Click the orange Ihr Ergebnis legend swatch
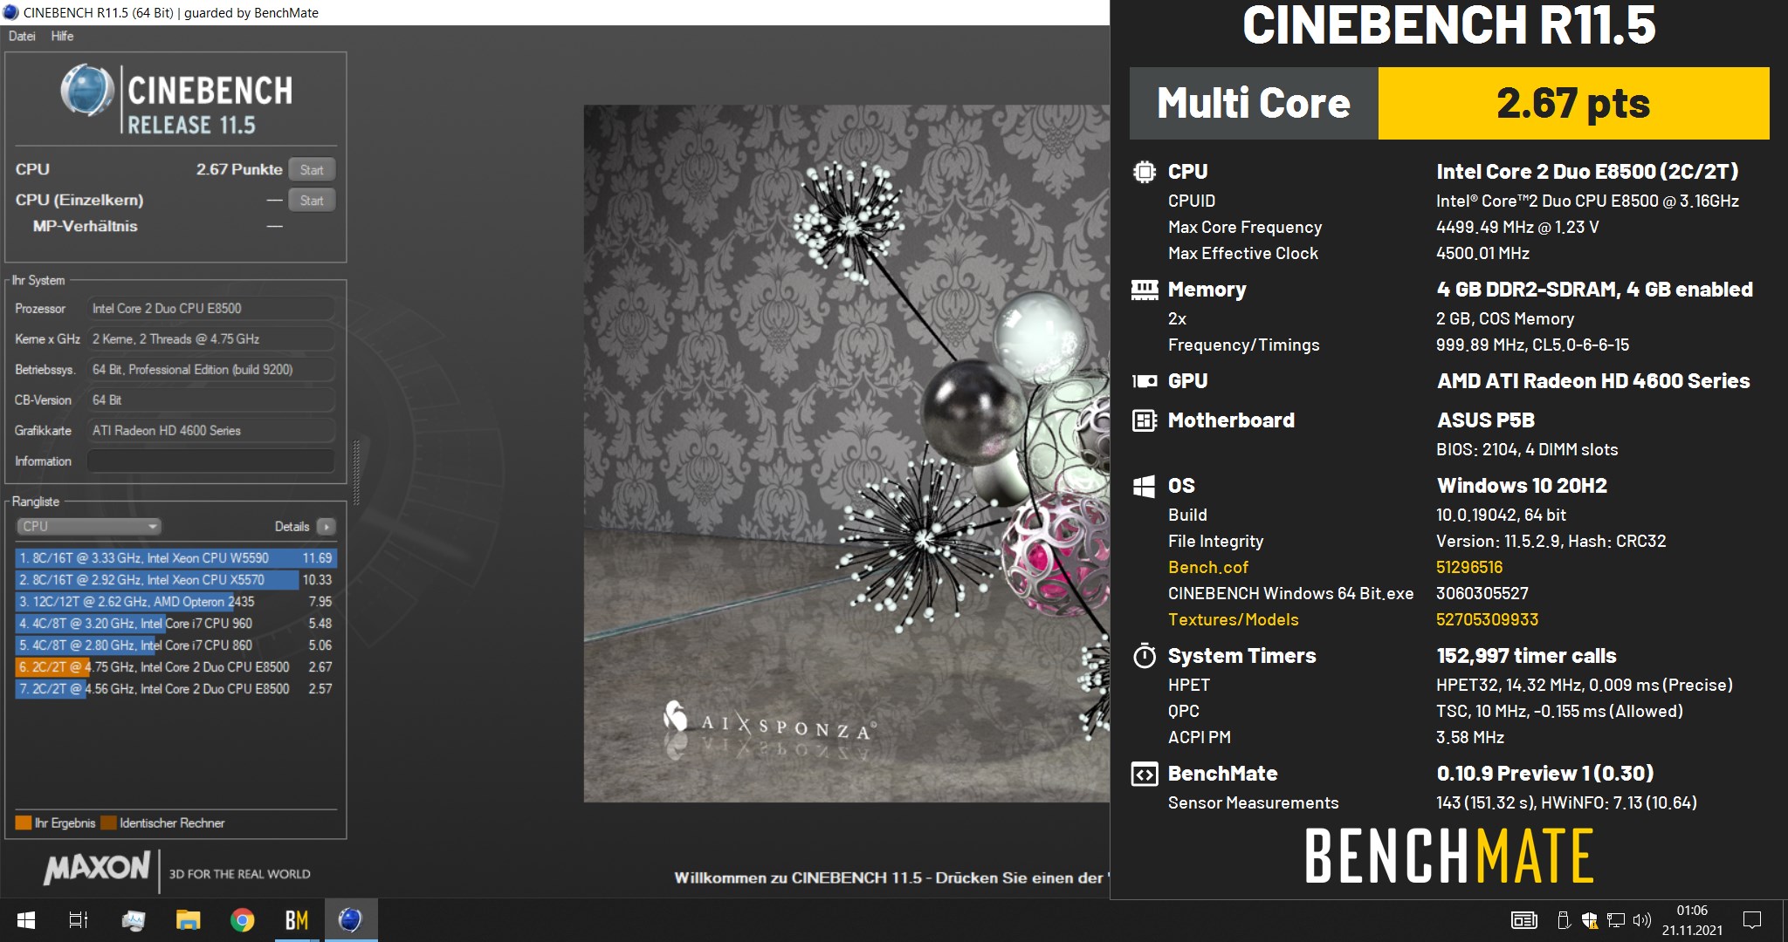The image size is (1788, 942). (24, 823)
